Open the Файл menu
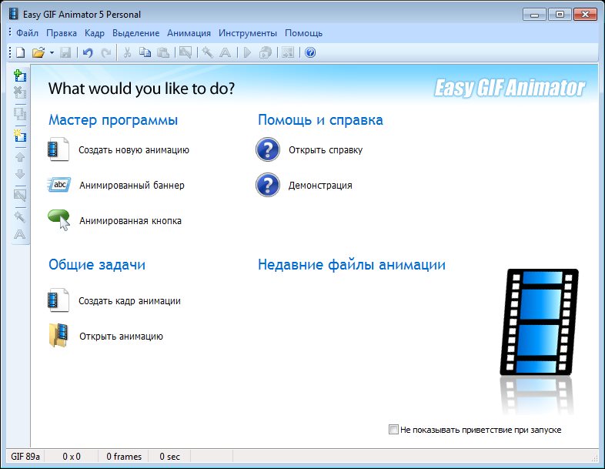Screen dimensions: 605x469 point(27,33)
